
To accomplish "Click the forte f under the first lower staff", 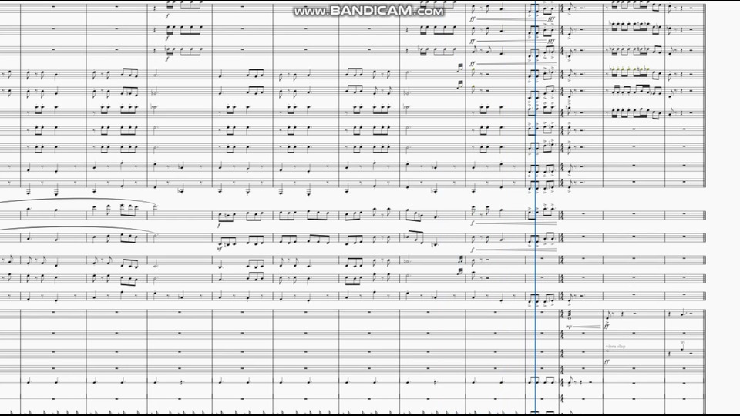I will pyautogui.click(x=219, y=226).
